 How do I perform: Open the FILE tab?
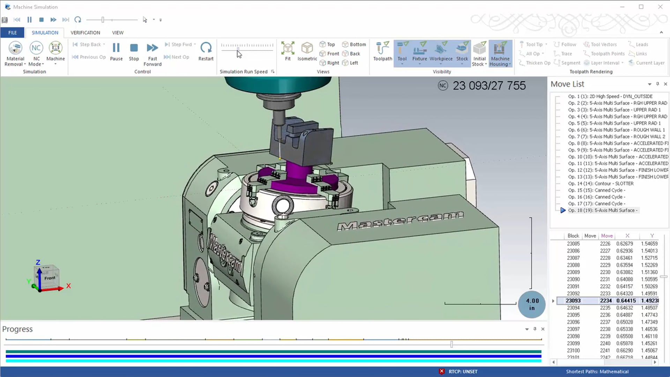[13, 32]
